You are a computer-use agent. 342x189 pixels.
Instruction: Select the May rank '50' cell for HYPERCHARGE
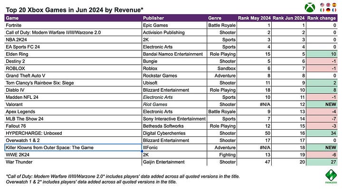tap(254, 133)
